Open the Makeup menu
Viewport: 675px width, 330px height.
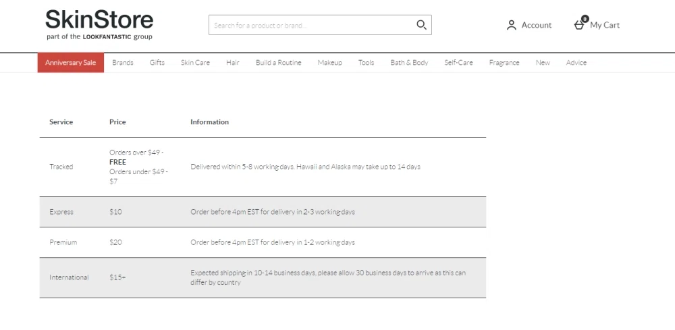point(329,63)
